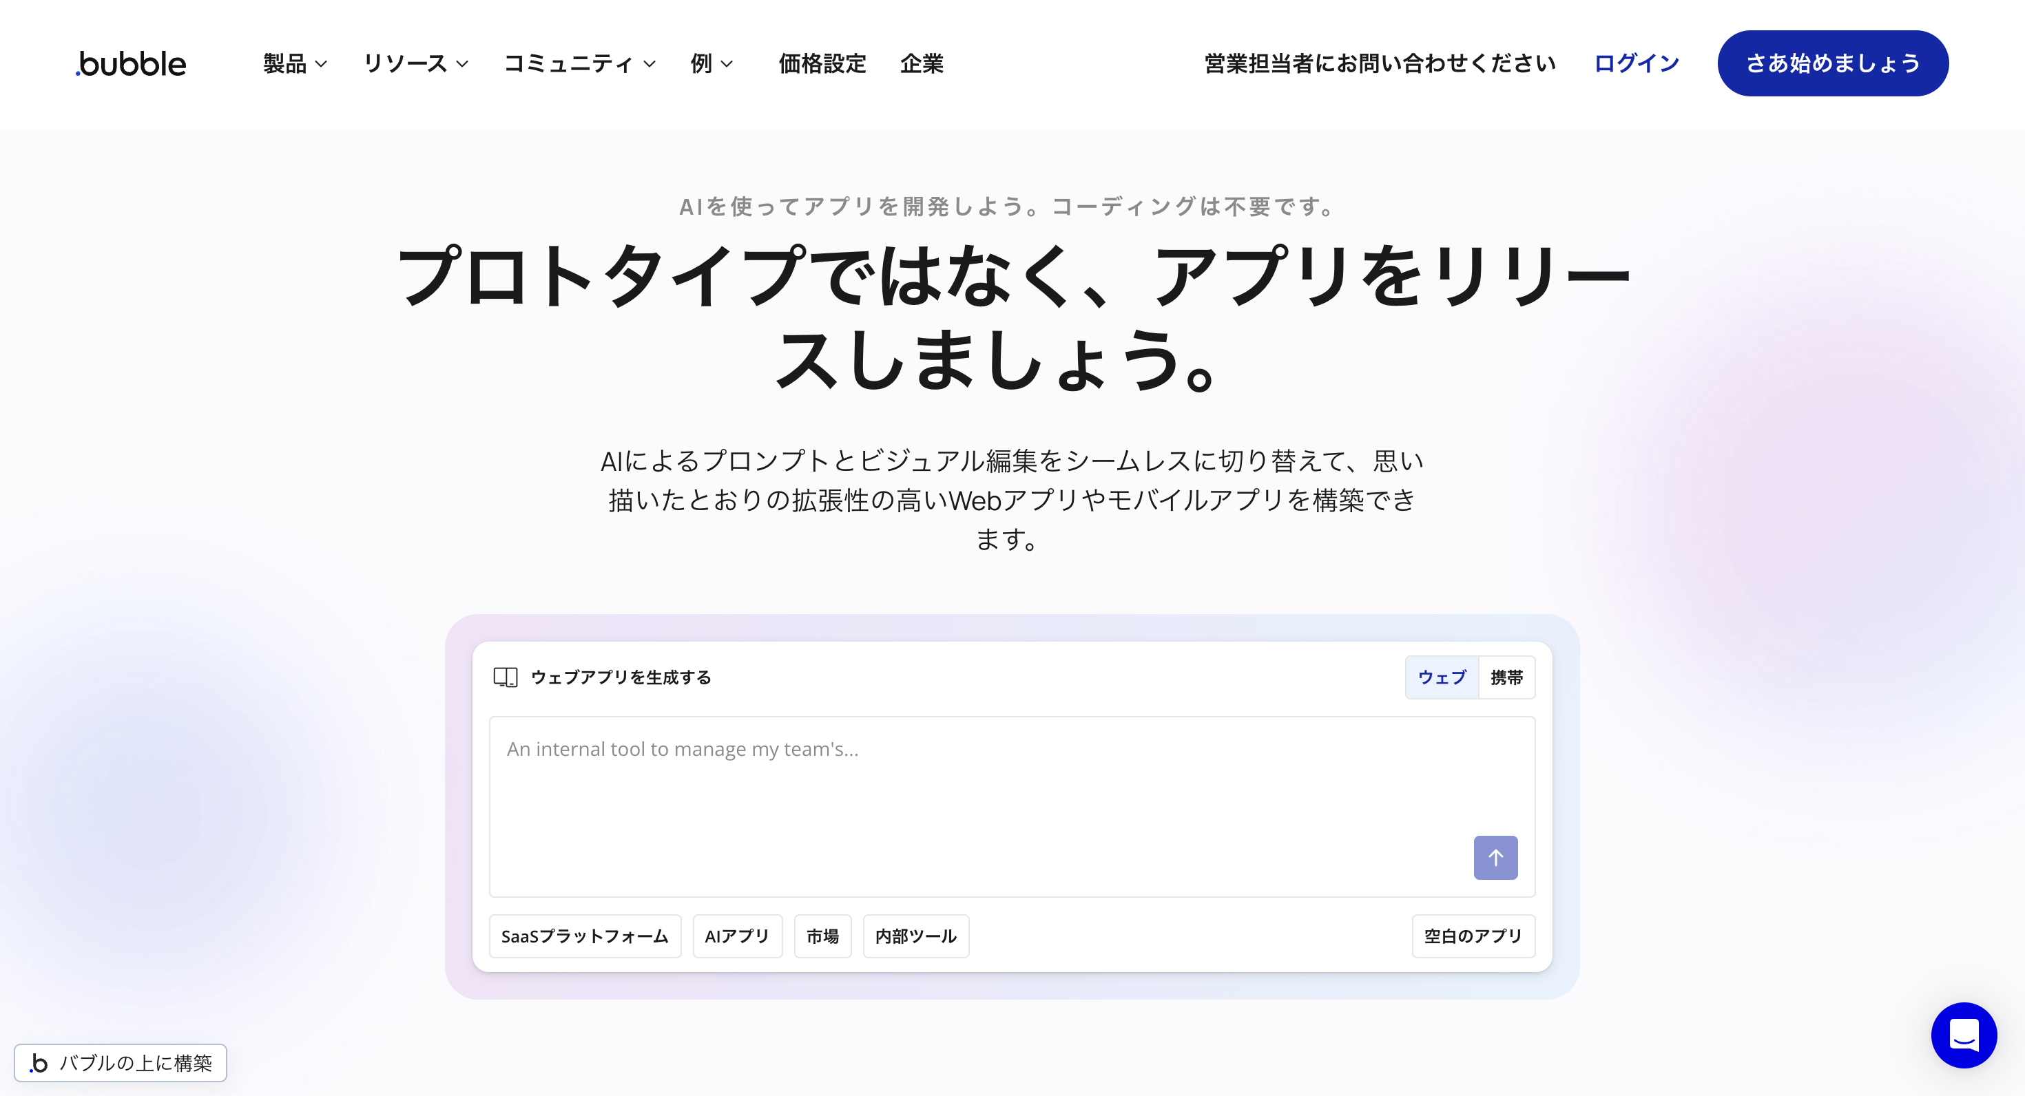Open the 例 dropdown menu
The height and width of the screenshot is (1096, 2025).
(x=712, y=63)
